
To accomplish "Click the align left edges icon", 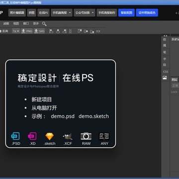I will pyautogui.click(x=51, y=31).
